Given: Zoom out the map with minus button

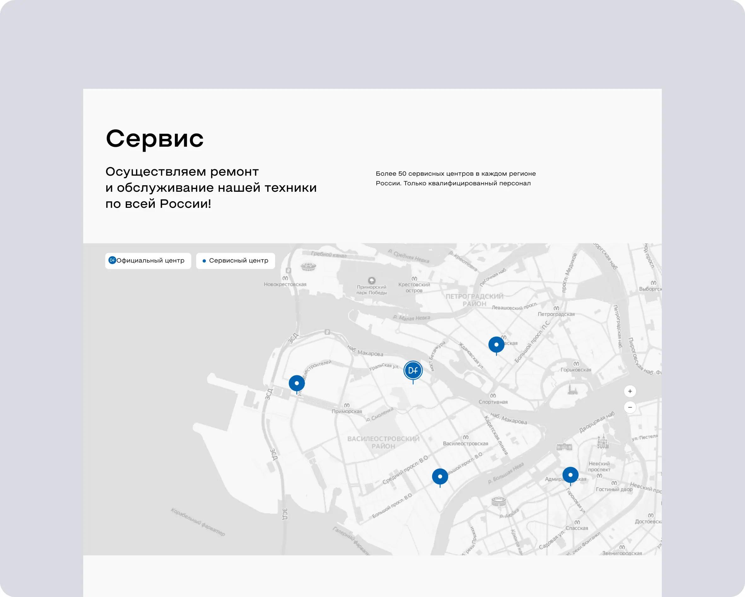Looking at the screenshot, I should (x=630, y=407).
